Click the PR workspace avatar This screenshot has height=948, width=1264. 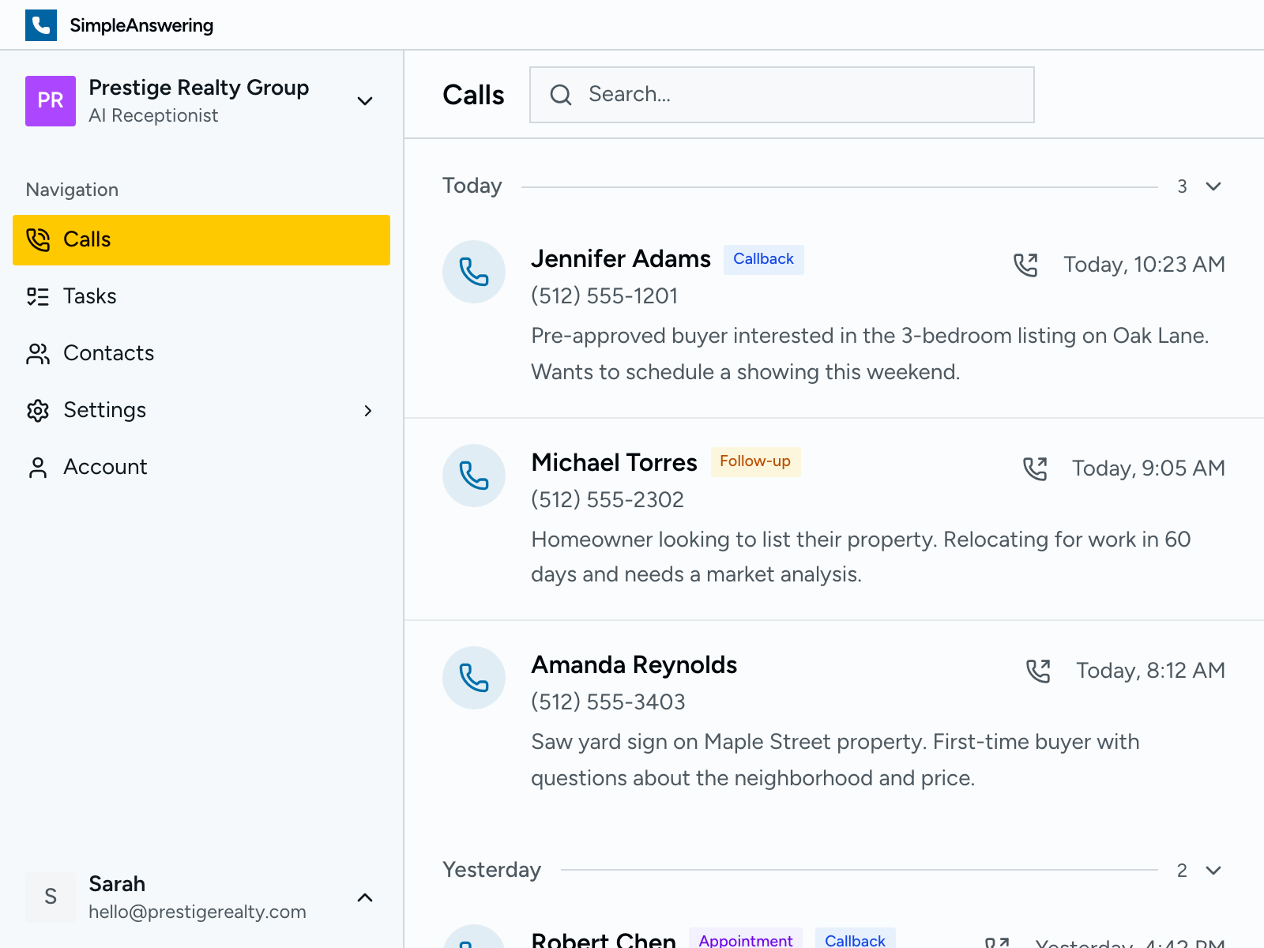coord(51,101)
